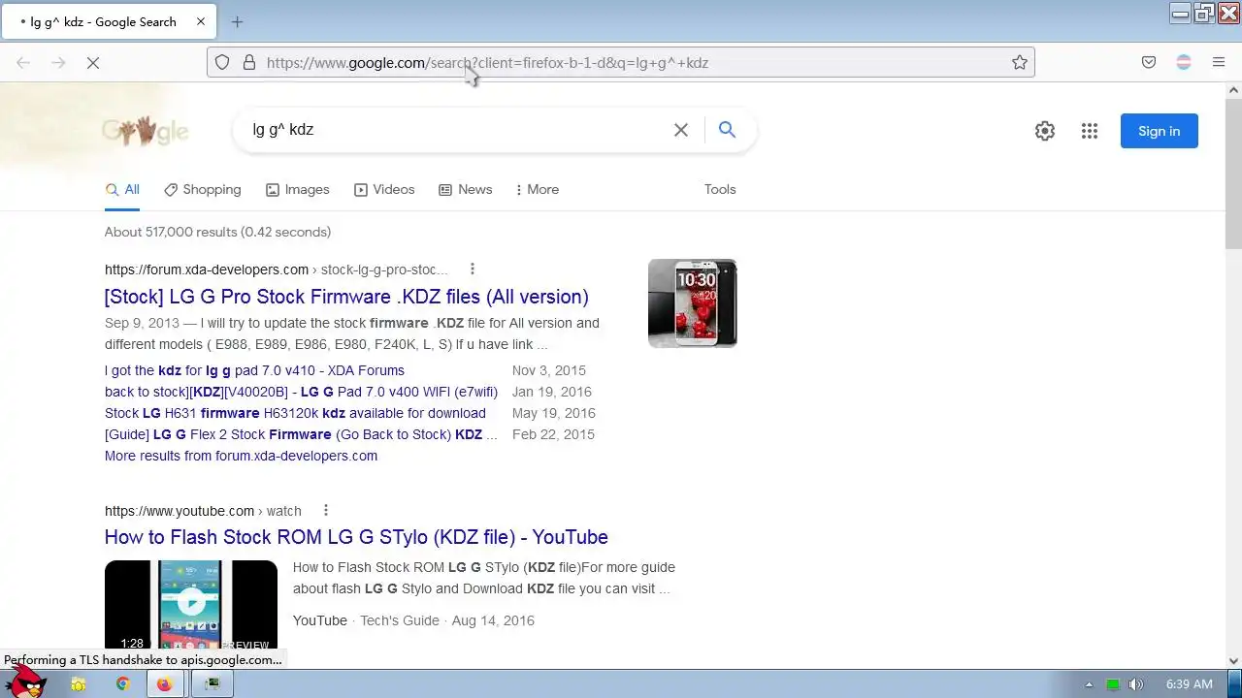Open options dots next to youtube.com result
Image resolution: width=1242 pixels, height=698 pixels.
click(326, 511)
